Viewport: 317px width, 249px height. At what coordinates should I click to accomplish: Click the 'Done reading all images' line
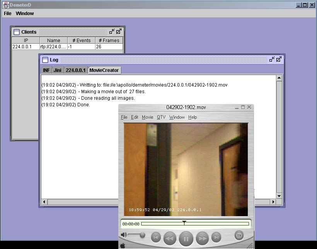click(x=88, y=98)
